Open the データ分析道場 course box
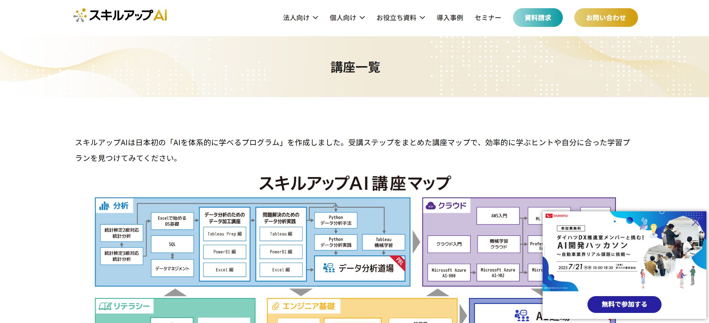 pos(360,268)
